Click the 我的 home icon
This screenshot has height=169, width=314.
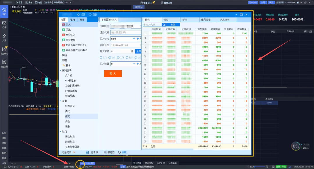pos(4,11)
